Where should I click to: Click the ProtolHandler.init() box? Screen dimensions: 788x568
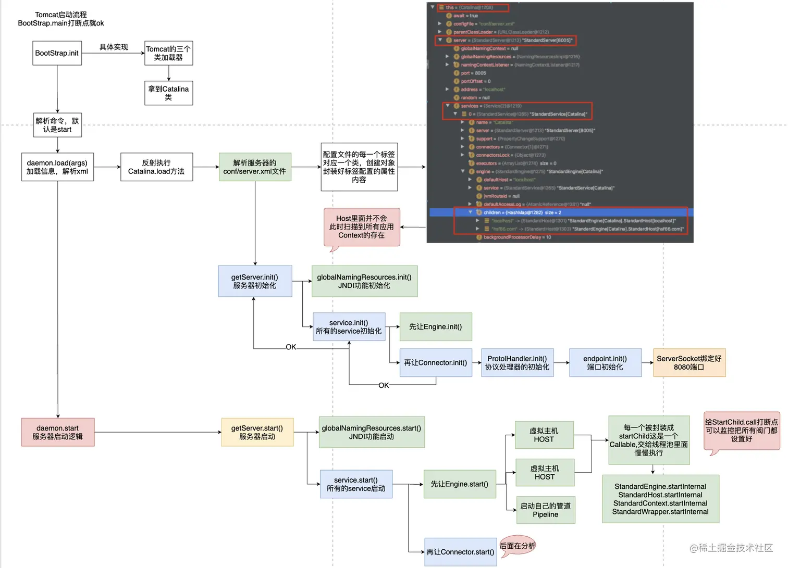[x=517, y=363]
